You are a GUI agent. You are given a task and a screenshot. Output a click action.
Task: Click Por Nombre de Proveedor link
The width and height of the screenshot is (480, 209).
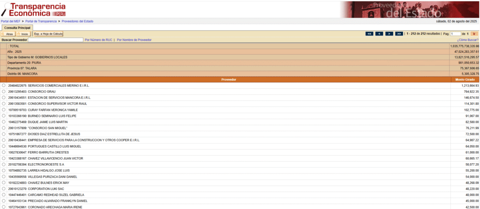(134, 40)
